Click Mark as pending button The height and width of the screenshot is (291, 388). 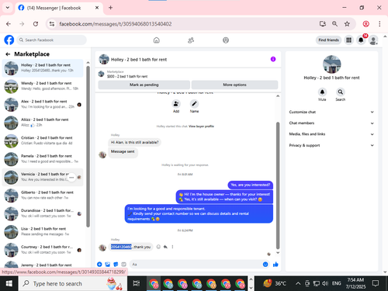coord(144,85)
